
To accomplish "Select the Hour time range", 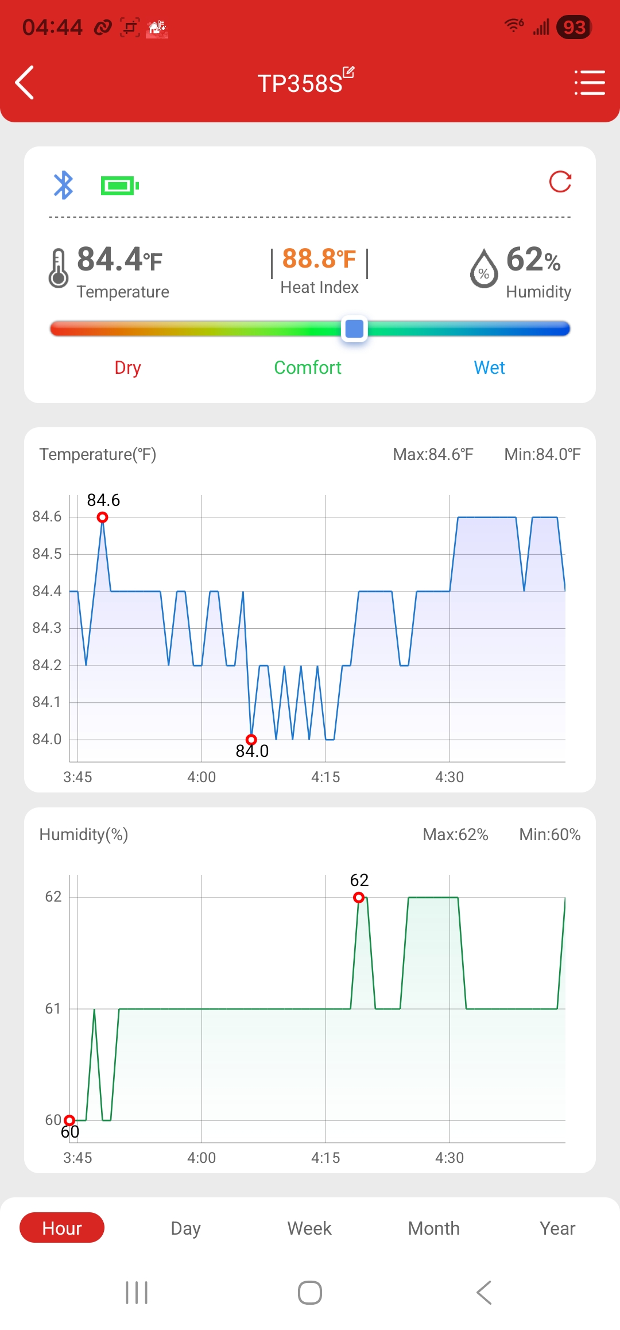I will tap(62, 1228).
